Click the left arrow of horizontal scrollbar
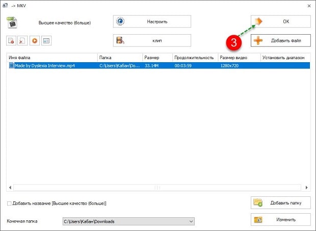The width and height of the screenshot is (316, 231). [10, 188]
